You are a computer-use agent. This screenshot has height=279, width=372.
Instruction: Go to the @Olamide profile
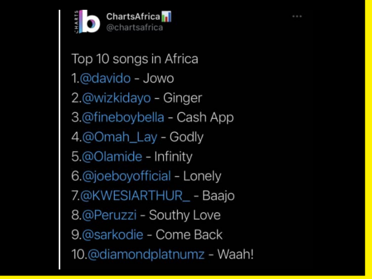pos(112,157)
